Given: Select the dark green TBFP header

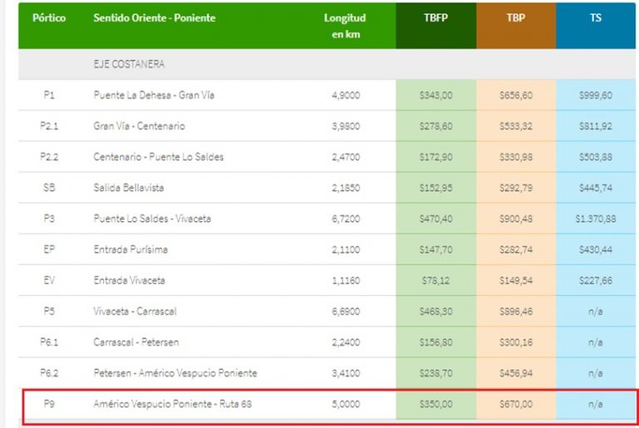Looking at the screenshot, I should (x=436, y=18).
